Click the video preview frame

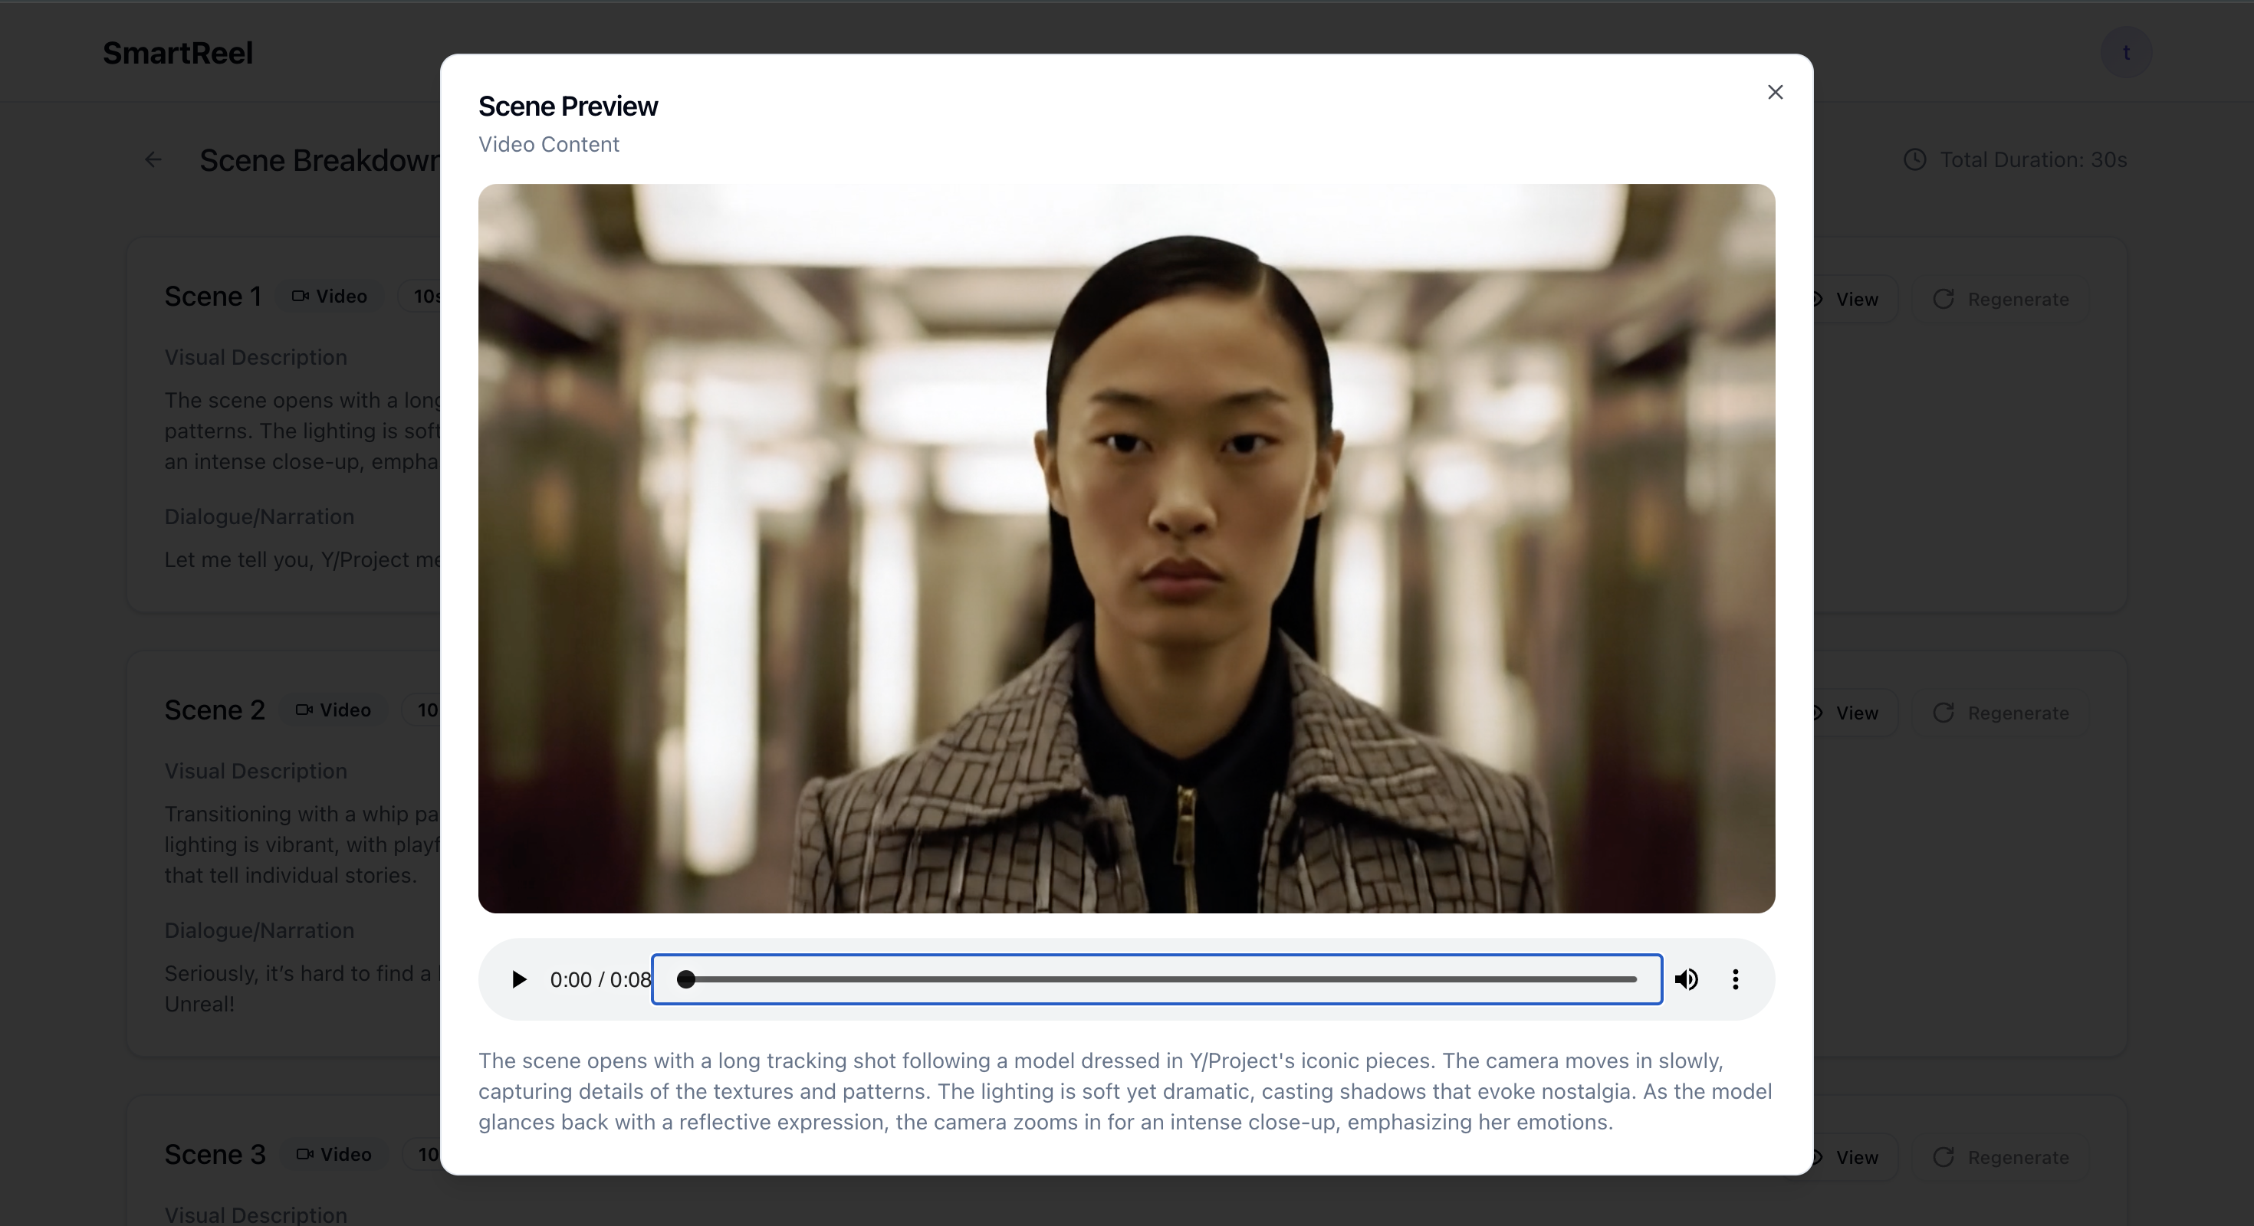click(x=1126, y=549)
